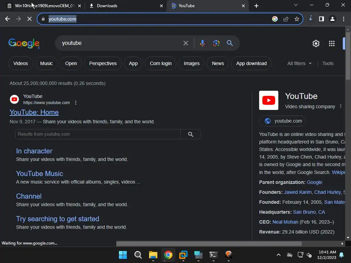
Task: Click the YouTube favicon in the search result
Action: tap(14, 99)
